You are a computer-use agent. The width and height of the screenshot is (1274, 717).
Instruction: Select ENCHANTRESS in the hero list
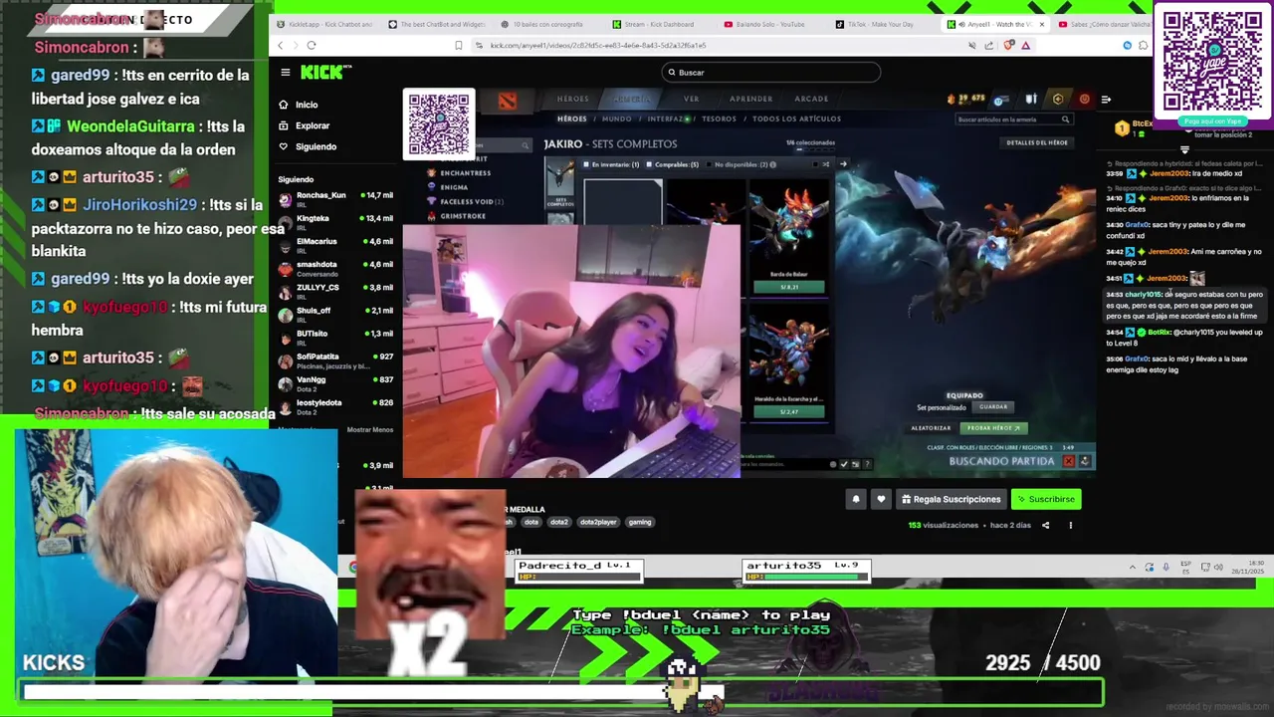[464, 172]
